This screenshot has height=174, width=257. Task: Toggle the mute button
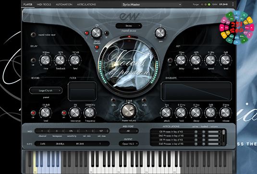(144, 100)
